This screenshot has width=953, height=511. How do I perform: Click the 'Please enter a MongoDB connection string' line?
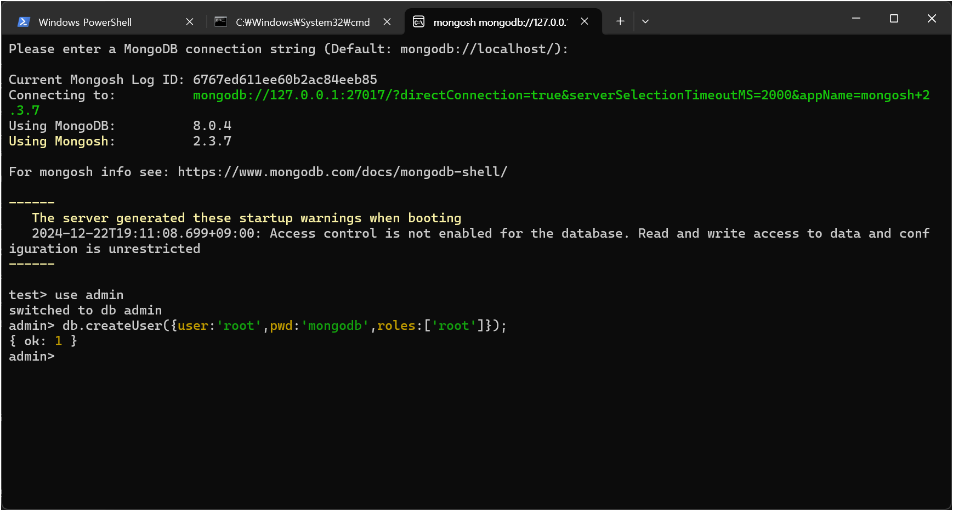288,49
